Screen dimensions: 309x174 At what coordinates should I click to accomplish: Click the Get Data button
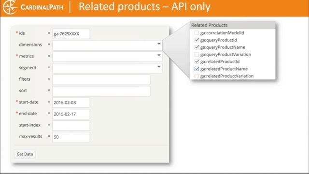coord(25,154)
